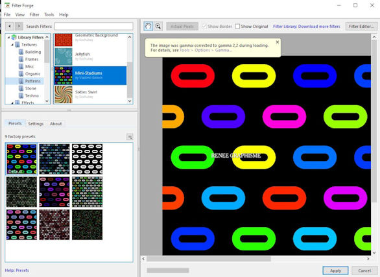Click in the Search Filters input field
This screenshot has width=380, height=277.
pyautogui.click(x=94, y=26)
